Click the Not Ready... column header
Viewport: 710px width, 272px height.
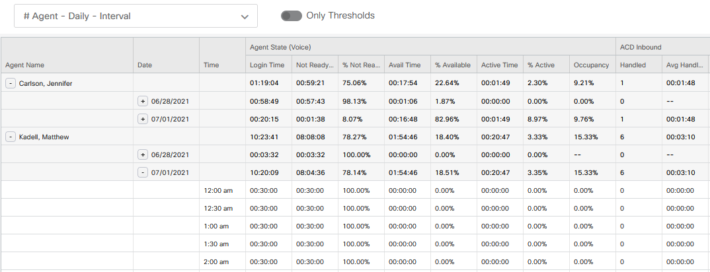tap(314, 65)
